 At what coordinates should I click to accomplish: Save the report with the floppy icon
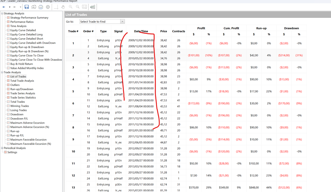click(x=27, y=7)
